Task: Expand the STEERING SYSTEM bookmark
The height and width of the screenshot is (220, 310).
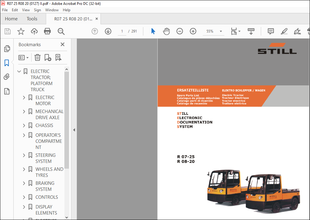Action: click(24, 155)
